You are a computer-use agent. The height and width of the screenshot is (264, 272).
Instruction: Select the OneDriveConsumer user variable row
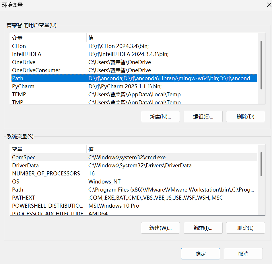click(x=135, y=70)
